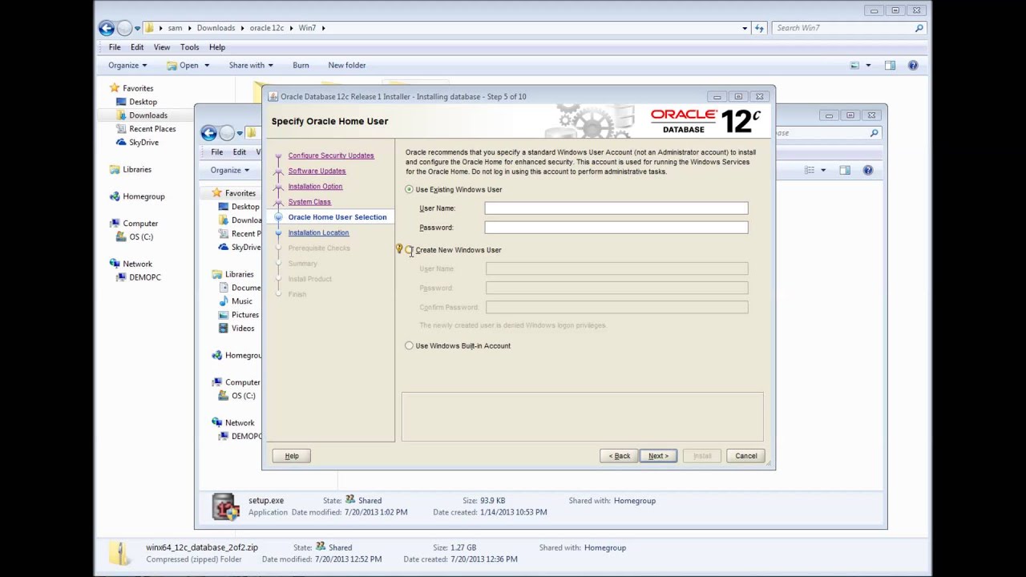
Task: Open DEMOPC under Network in outer pane
Action: coord(145,277)
